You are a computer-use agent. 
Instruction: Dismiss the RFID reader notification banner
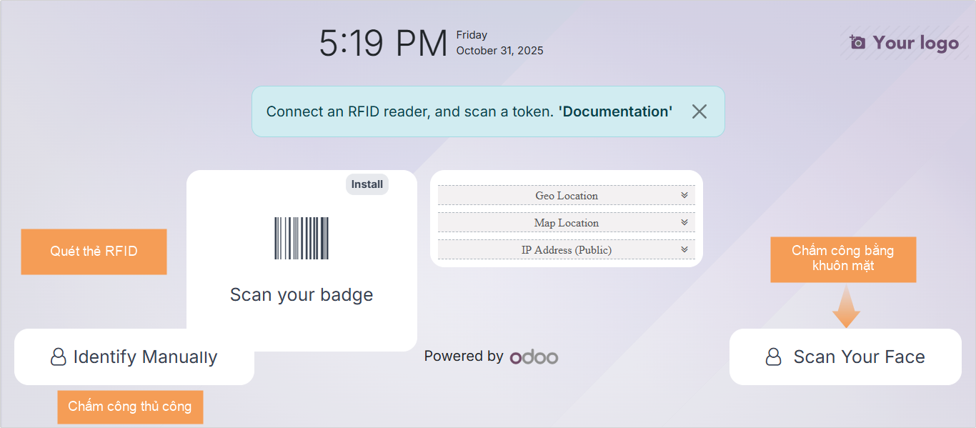click(699, 111)
